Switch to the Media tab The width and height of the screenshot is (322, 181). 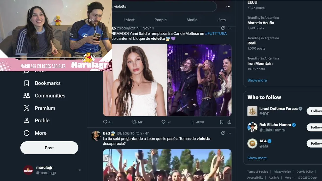pyautogui.click(x=192, y=20)
